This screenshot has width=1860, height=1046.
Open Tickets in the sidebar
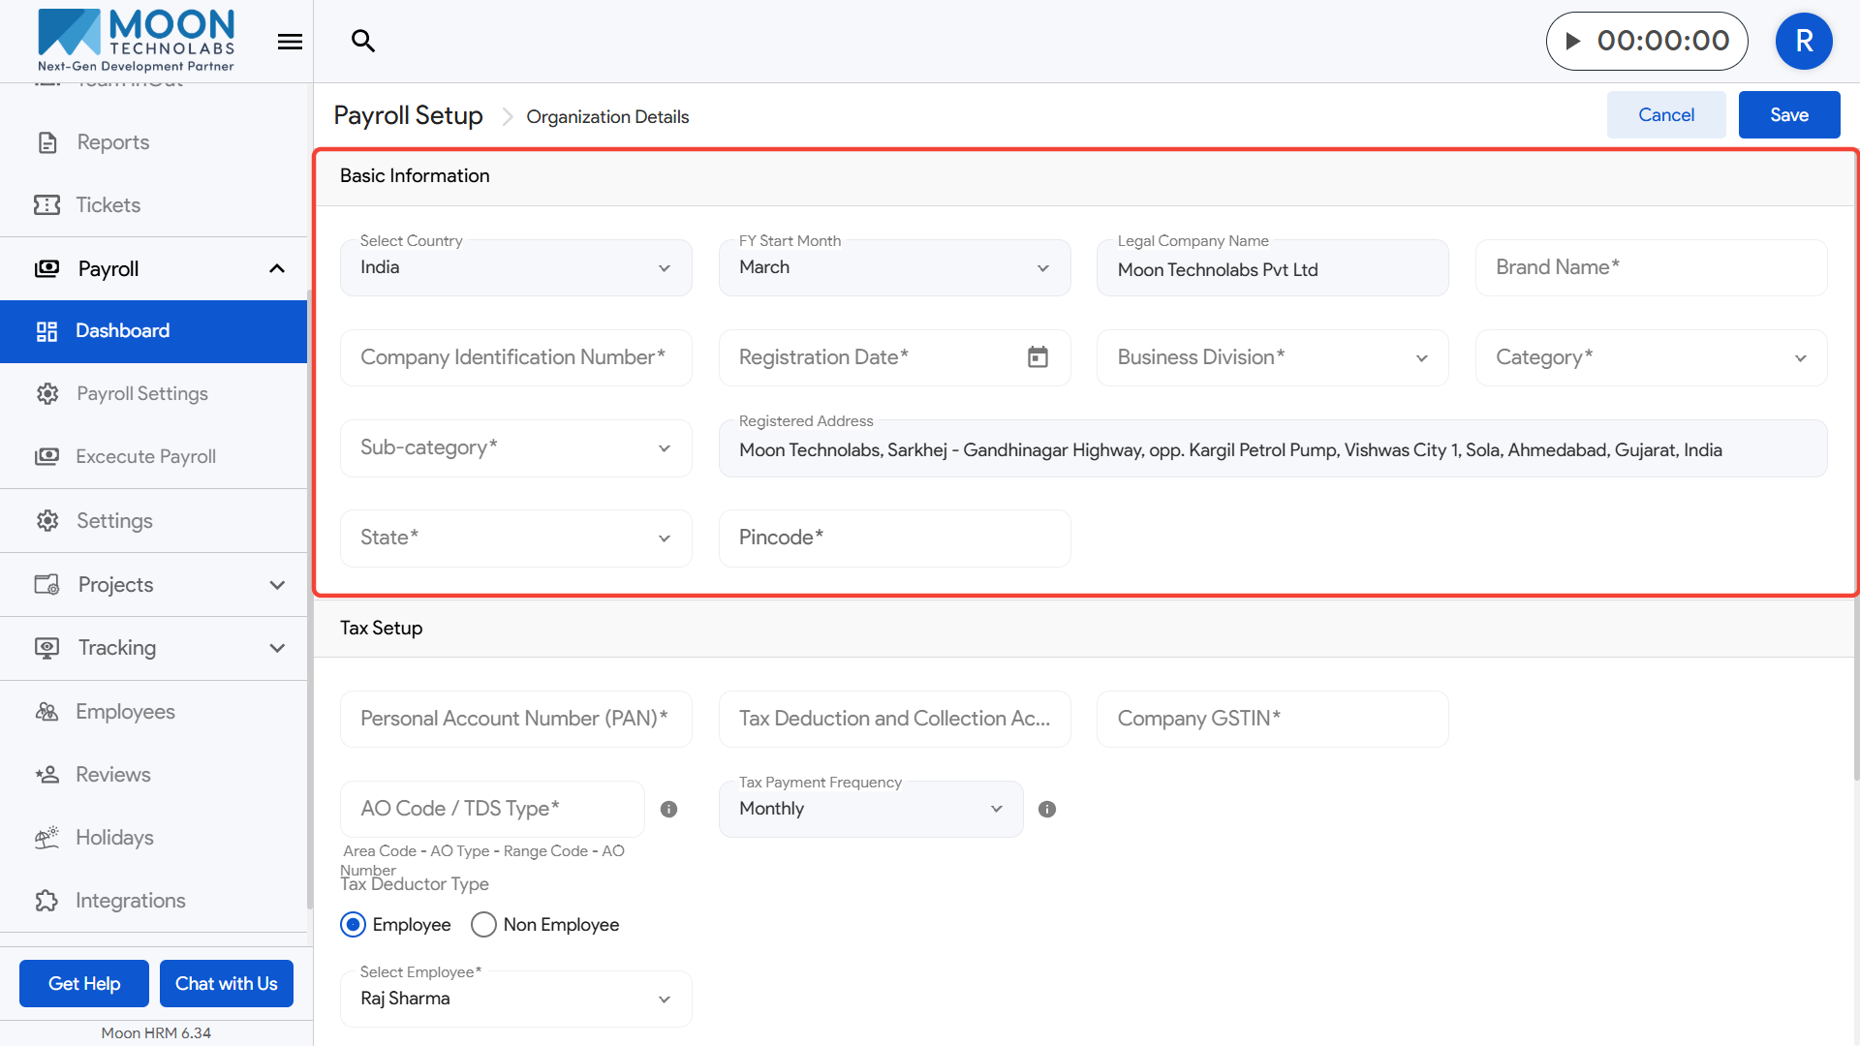(x=108, y=205)
